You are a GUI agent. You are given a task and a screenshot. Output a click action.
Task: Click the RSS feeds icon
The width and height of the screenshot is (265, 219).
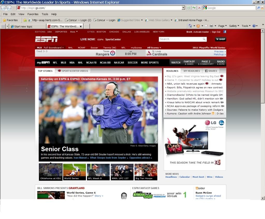(198, 26)
